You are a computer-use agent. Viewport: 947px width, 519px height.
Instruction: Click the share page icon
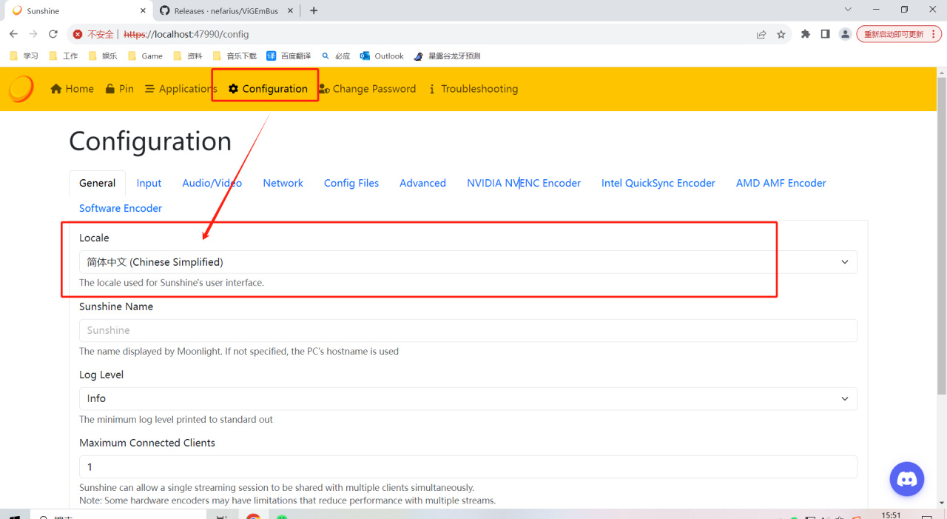pos(761,34)
